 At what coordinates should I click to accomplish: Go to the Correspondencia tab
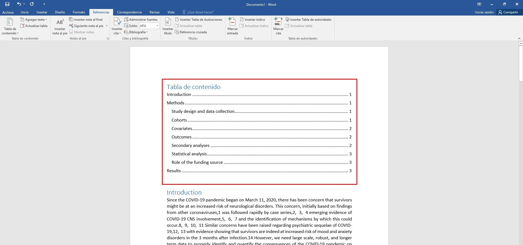129,12
